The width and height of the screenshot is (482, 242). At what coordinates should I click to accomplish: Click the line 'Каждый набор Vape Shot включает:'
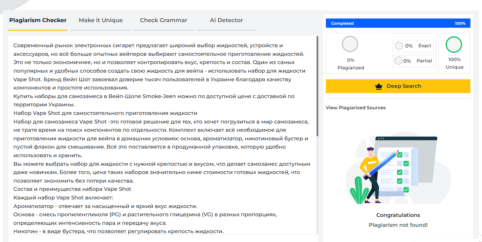point(63,198)
